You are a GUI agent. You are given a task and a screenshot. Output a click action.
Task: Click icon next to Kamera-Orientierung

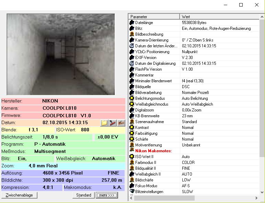point(132,40)
